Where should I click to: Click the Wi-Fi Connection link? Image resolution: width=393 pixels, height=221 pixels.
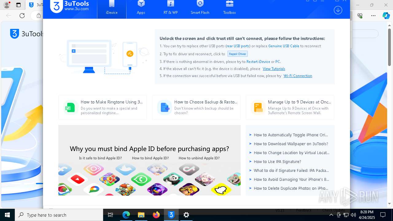tap(298, 76)
